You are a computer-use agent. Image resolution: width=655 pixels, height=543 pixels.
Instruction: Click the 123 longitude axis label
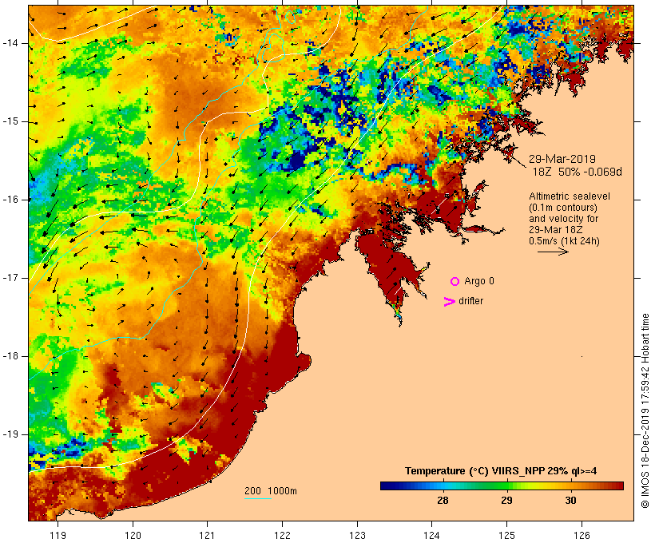[x=357, y=535]
